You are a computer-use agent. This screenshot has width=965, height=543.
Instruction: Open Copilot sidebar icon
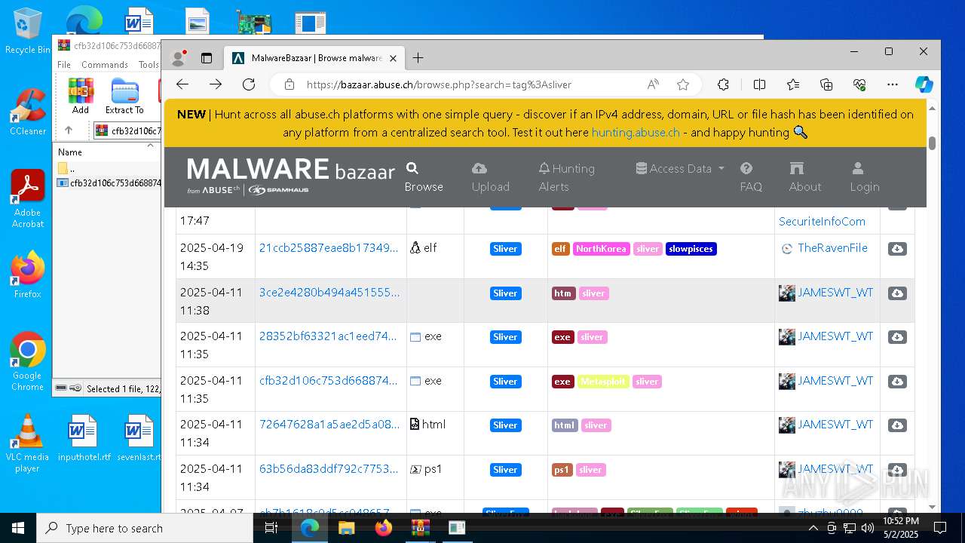coord(924,84)
